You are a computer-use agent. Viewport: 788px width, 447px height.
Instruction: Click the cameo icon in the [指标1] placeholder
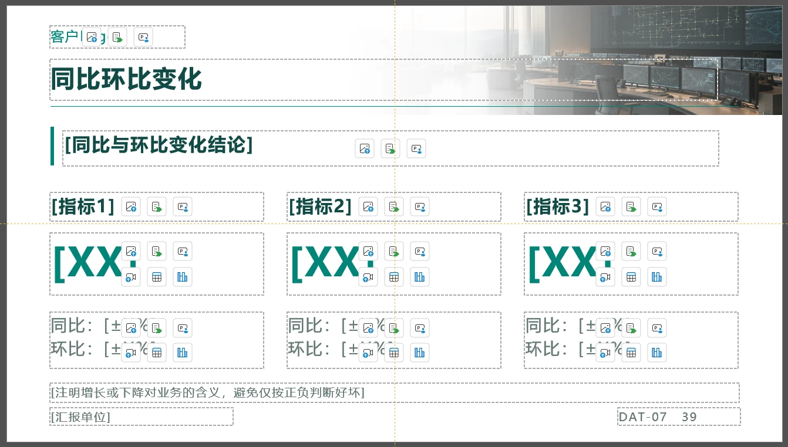183,206
